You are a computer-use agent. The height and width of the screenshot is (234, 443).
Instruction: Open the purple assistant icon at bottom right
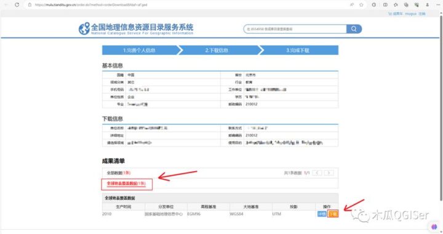(434, 227)
